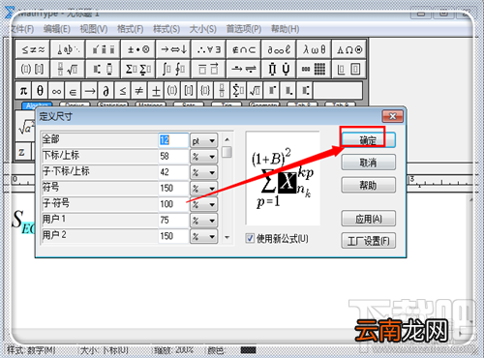The height and width of the screenshot is (358, 484).
Task: Open miscellaneous symbols palette (∂∞ℓ)
Action: coord(279,49)
